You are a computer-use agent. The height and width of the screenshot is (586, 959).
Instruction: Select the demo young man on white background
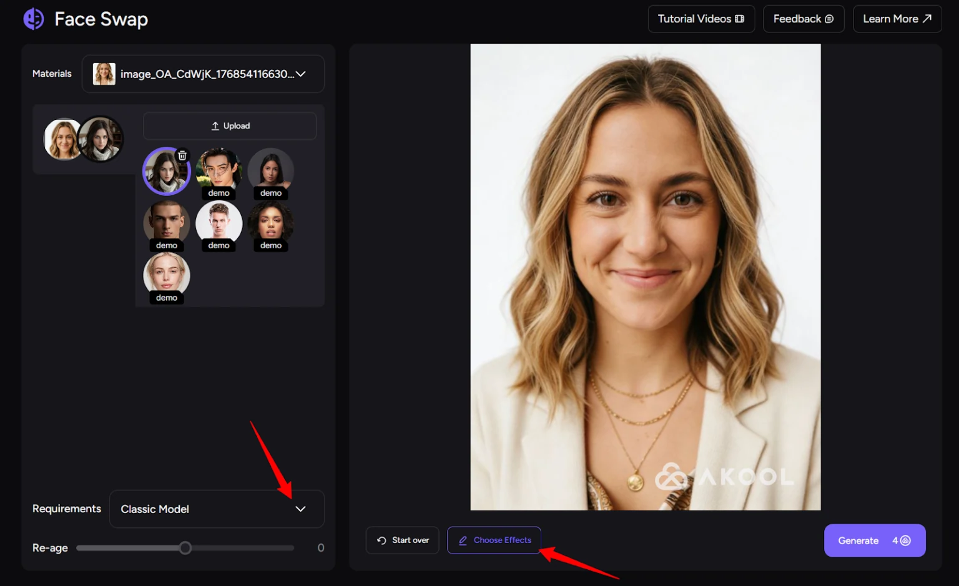tap(219, 222)
